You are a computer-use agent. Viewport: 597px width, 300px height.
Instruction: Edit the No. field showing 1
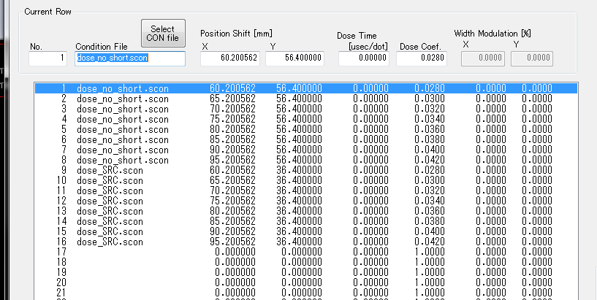[48, 58]
